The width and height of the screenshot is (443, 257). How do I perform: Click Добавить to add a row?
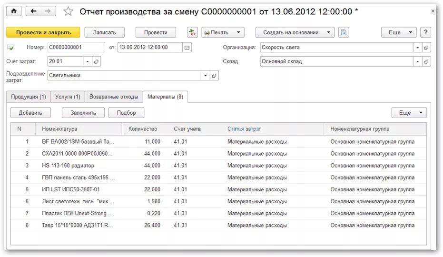pos(30,112)
